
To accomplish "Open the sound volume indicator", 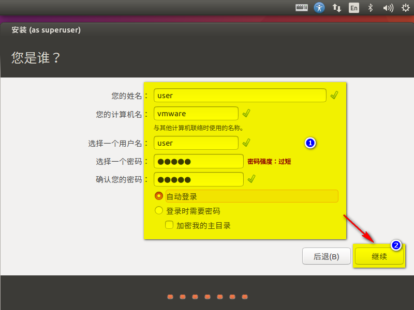I will coord(388,8).
